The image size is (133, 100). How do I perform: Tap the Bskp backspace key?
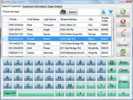(x=124, y=62)
